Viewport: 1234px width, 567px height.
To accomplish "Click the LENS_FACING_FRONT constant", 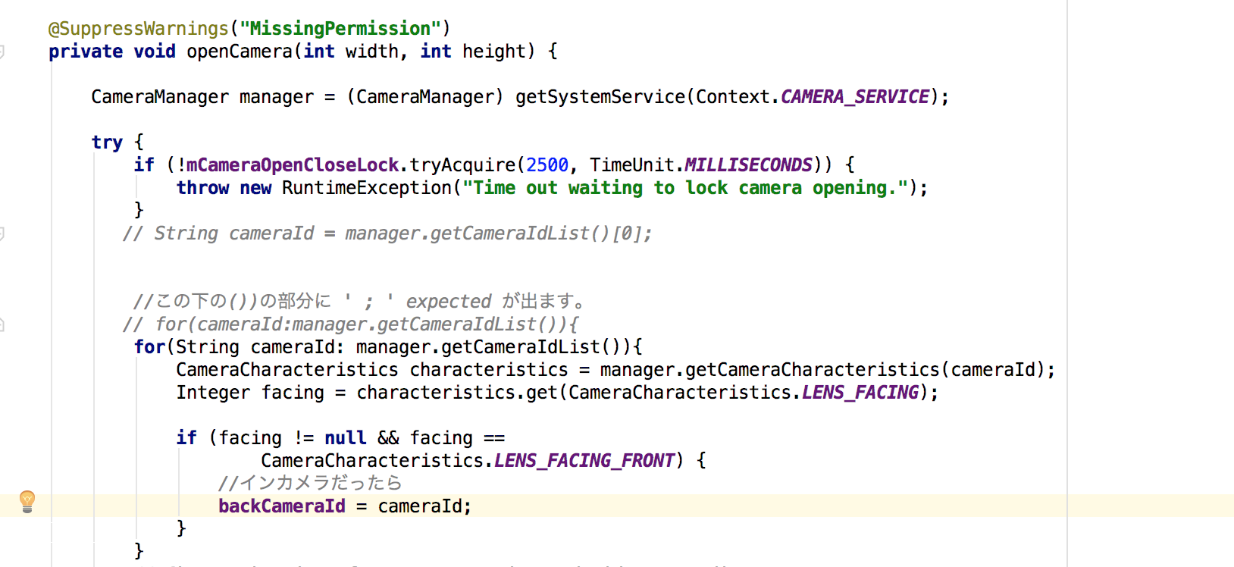I will [584, 461].
